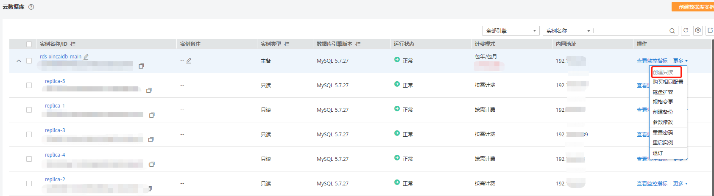This screenshot has width=714, height=196.
Task: Copy ID of replica-1
Action: point(152,115)
